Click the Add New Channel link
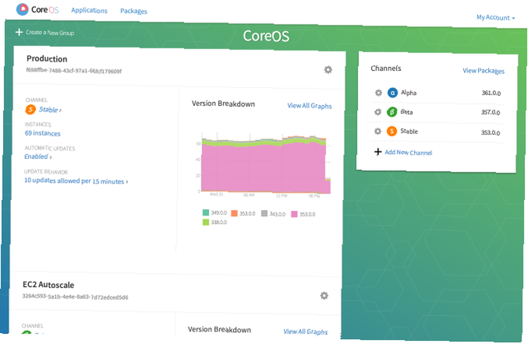The height and width of the screenshot is (344, 528). tap(409, 152)
